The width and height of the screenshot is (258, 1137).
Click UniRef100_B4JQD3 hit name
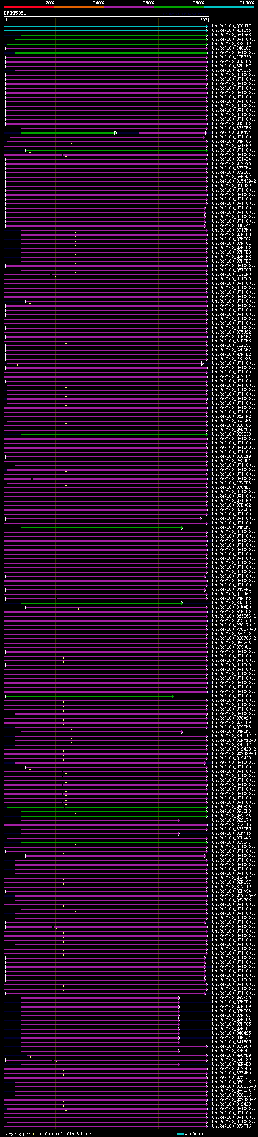coord(231,603)
